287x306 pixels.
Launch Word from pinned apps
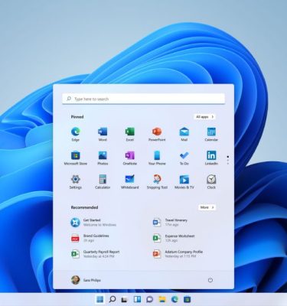(x=103, y=135)
